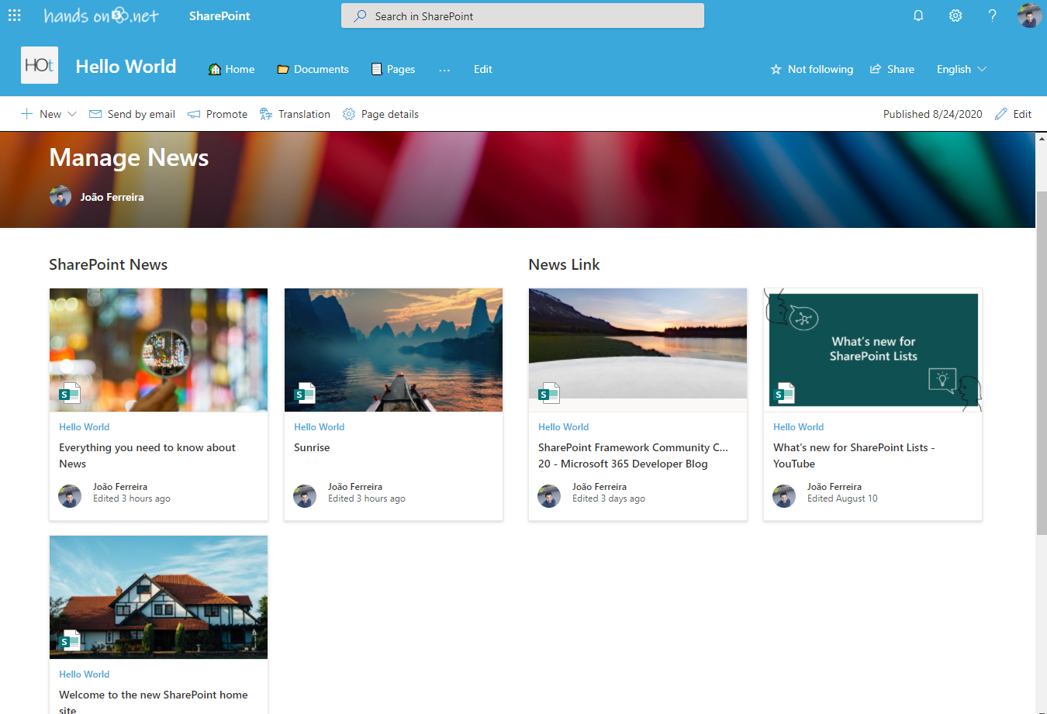The width and height of the screenshot is (1047, 714).
Task: Open the app launcher waffle icon
Action: tap(15, 16)
